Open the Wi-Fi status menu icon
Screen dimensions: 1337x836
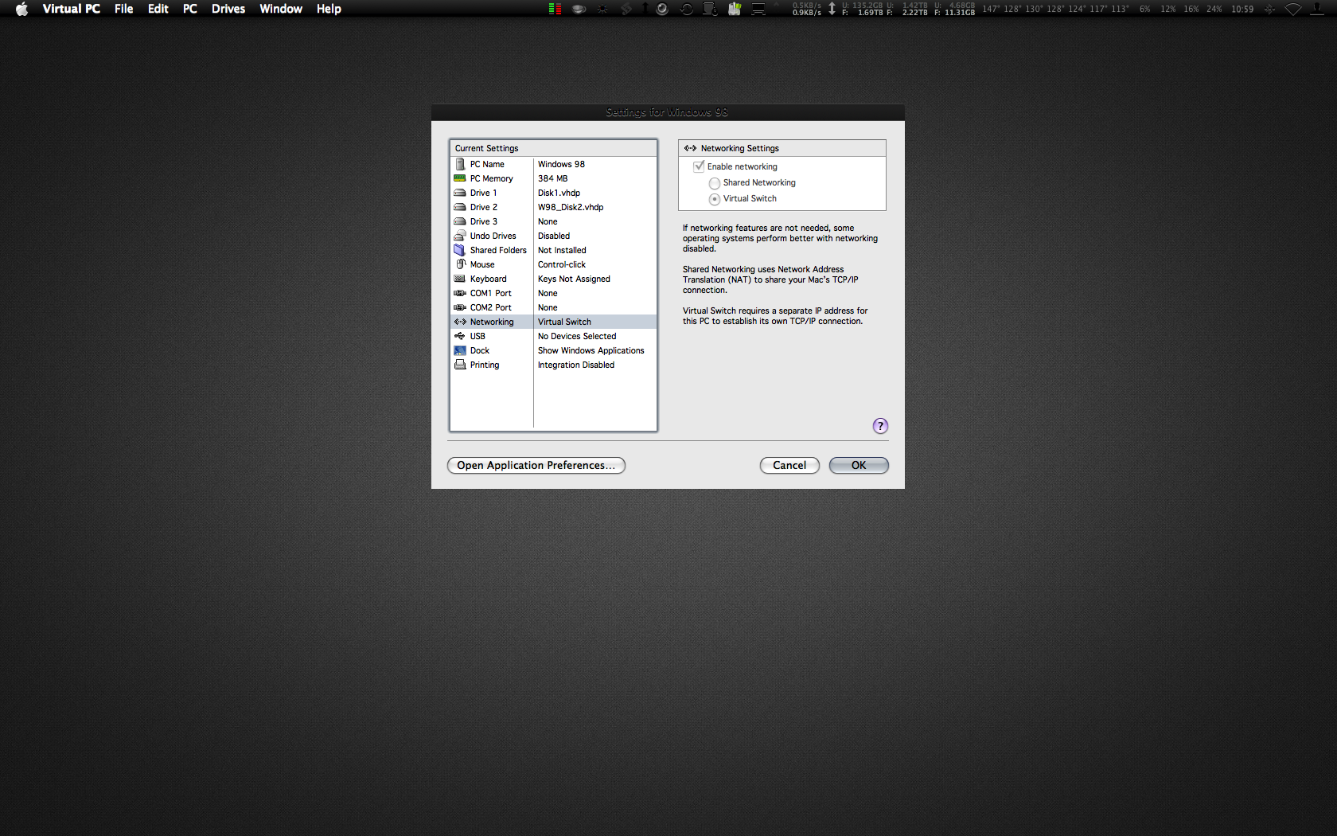coord(1293,9)
